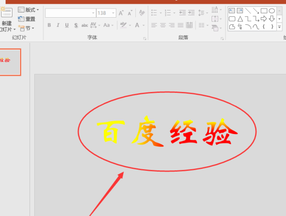Toggle bold formatting in the font group
The height and width of the screenshot is (216, 286).
[x=49, y=25]
